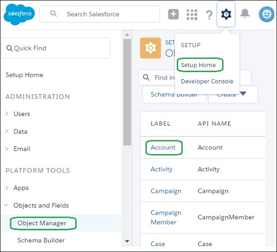Choose Developer Console menu item
Screen dimensions: 277x252
point(207,81)
